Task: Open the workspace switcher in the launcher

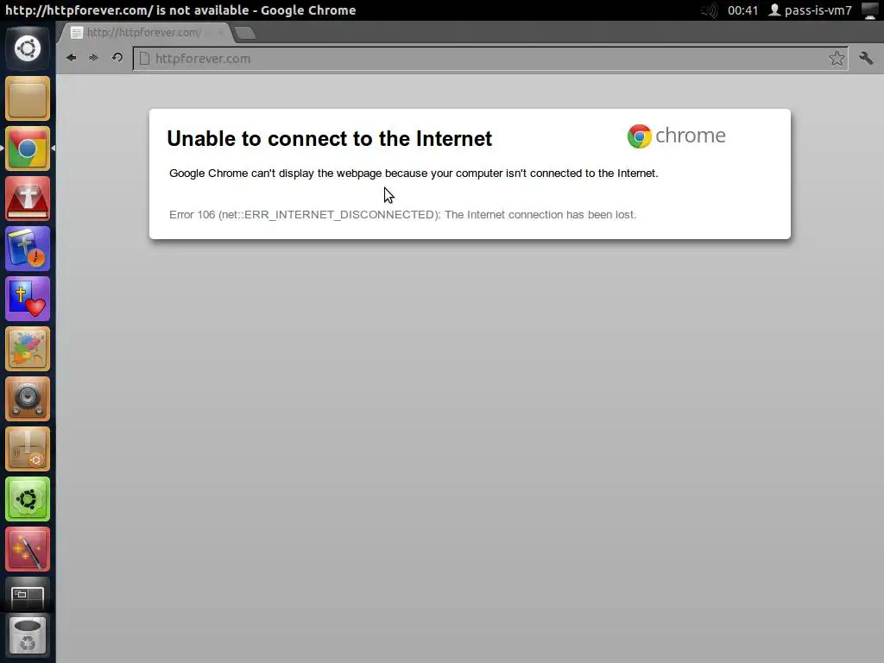Action: pyautogui.click(x=28, y=595)
